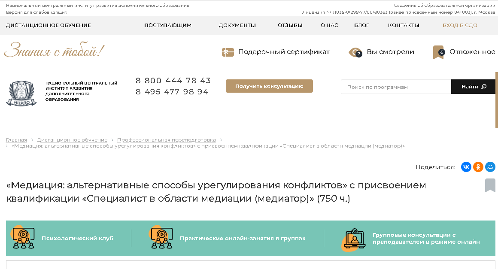498x269 pixels.
Task: Open the О нас menu item
Action: 329,25
